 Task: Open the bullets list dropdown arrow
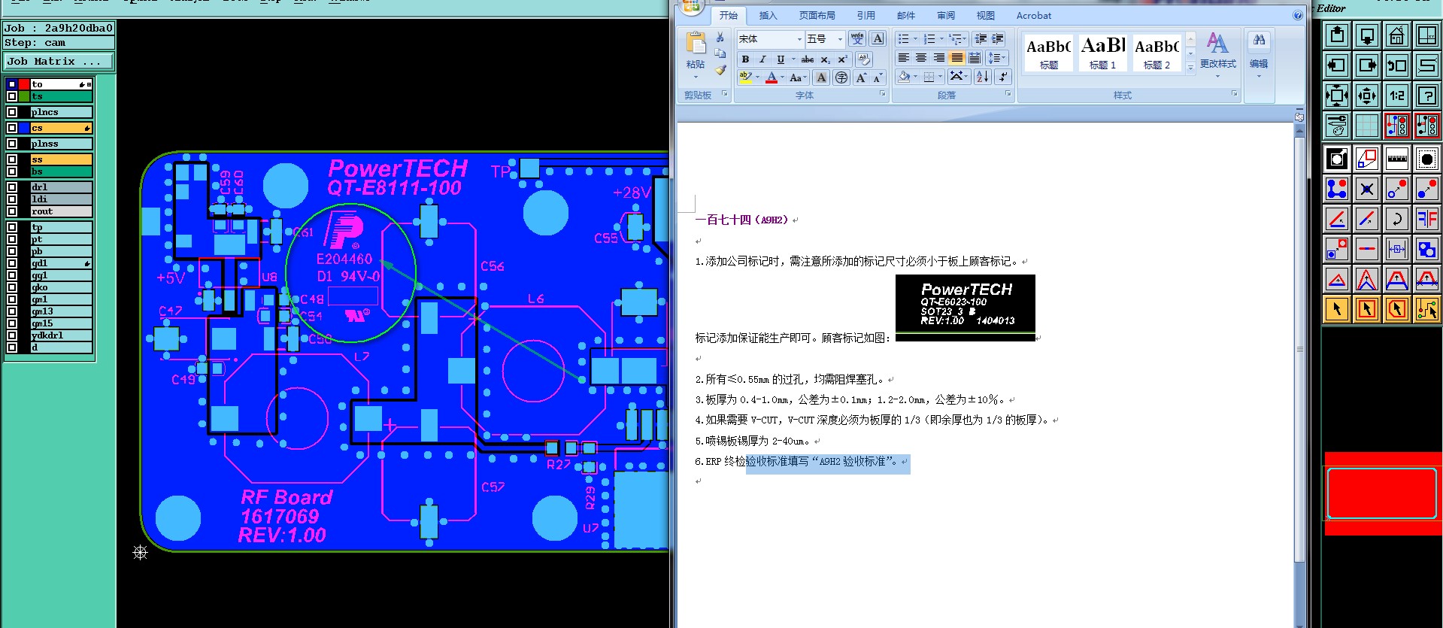[x=915, y=38]
